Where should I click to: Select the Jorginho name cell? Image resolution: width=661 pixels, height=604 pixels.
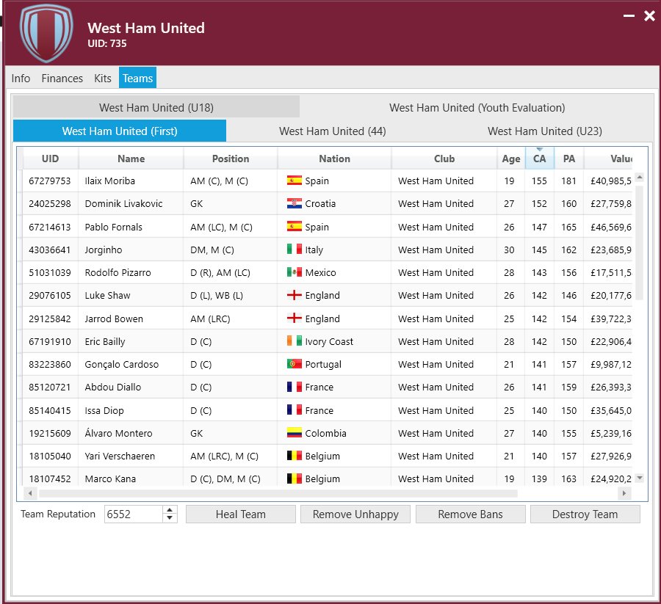pyautogui.click(x=131, y=250)
